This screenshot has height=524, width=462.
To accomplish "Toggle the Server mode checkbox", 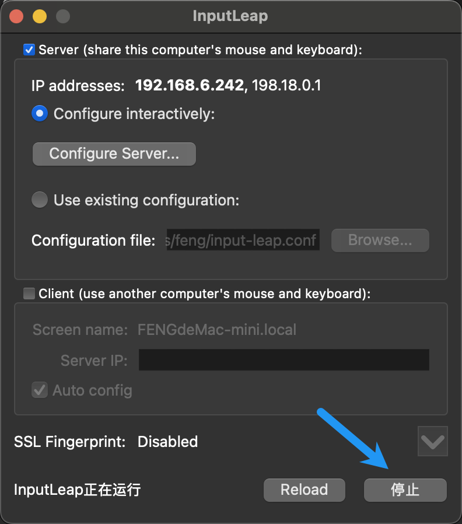I will 29,50.
